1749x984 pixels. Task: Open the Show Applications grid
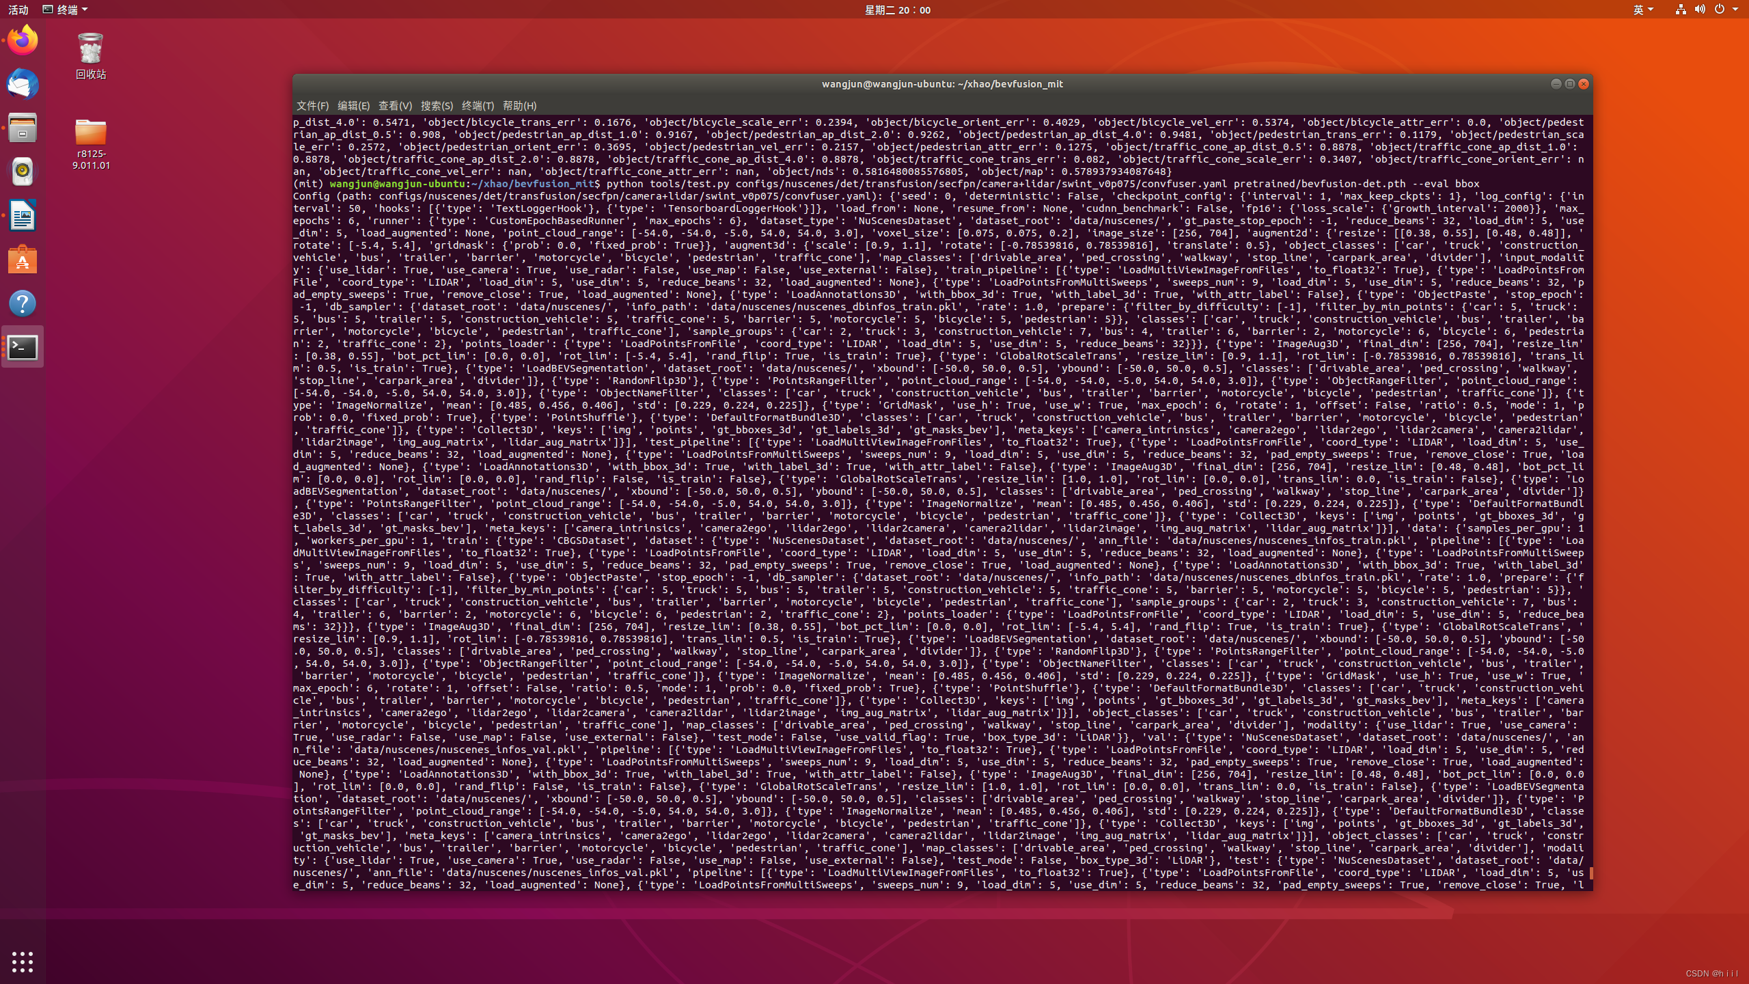(x=23, y=961)
